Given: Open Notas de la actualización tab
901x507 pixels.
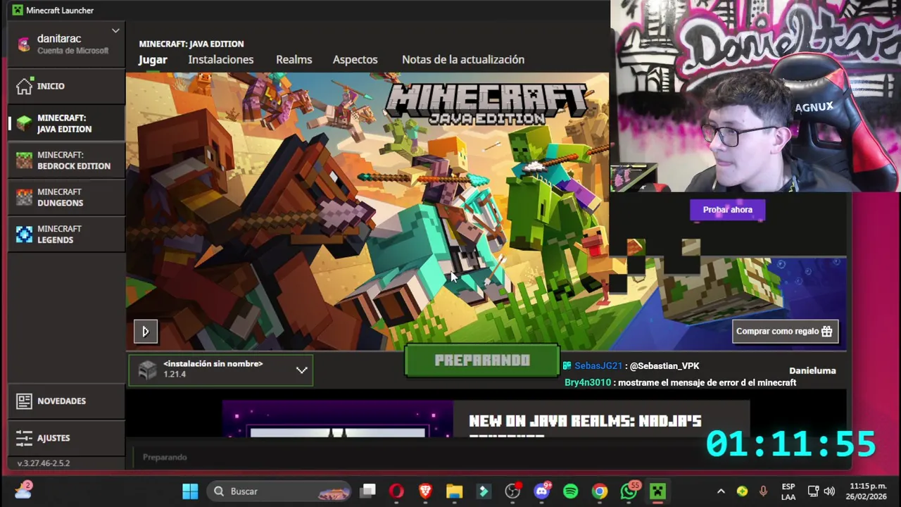Looking at the screenshot, I should 463,60.
